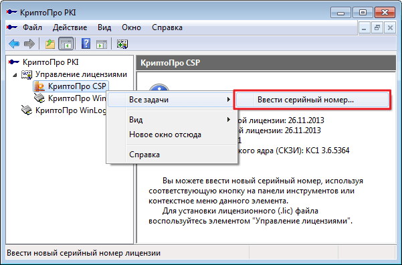This screenshot has height=265, width=402.
Task: Open the Help question mark toolbar icon
Action: coord(86,43)
